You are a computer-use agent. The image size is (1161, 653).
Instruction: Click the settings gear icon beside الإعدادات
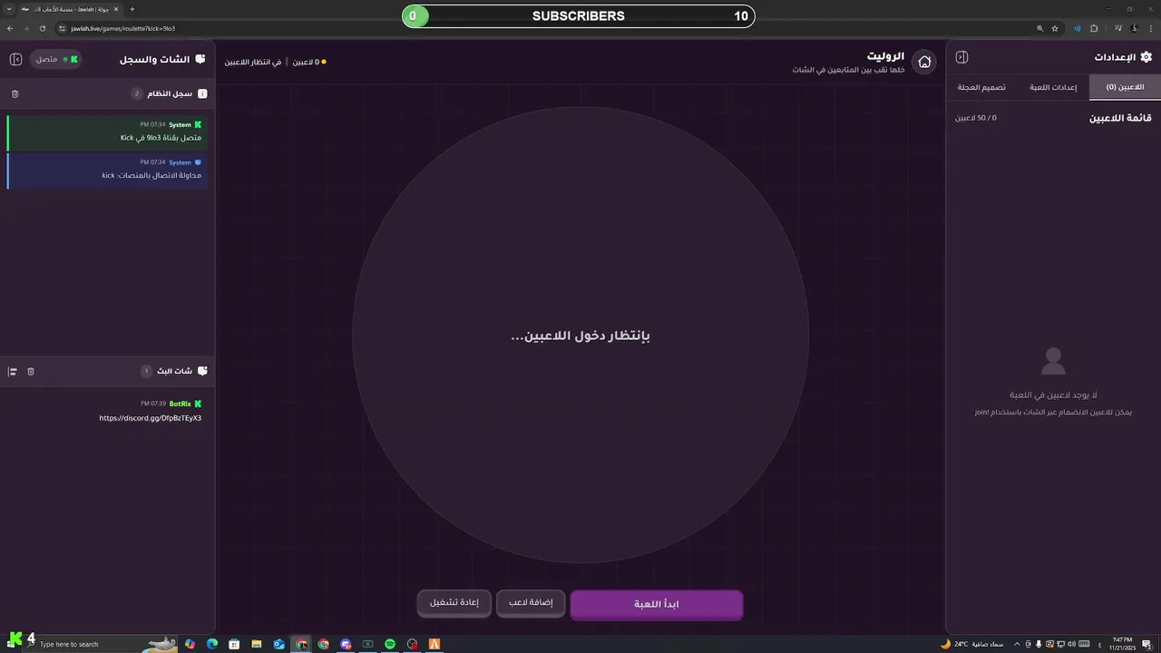point(1145,57)
